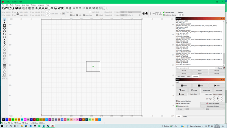Toggle Cut Selected Graphics switch
The width and height of the screenshot is (227, 128).
tap(177, 101)
